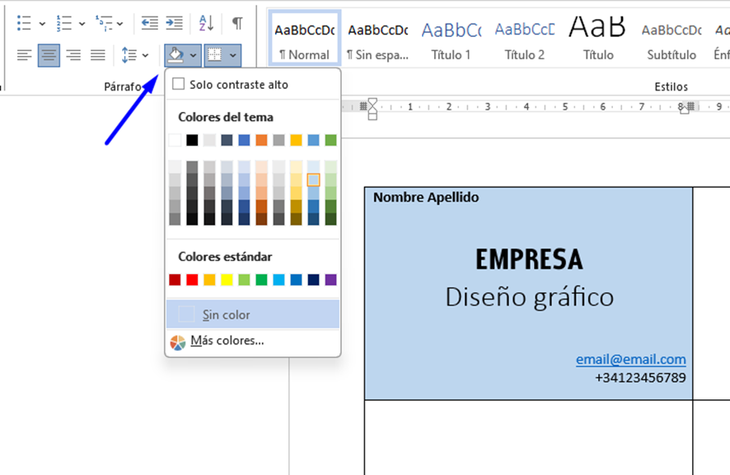Click the EMPRESA heading in the card
730x475 pixels.
[529, 260]
